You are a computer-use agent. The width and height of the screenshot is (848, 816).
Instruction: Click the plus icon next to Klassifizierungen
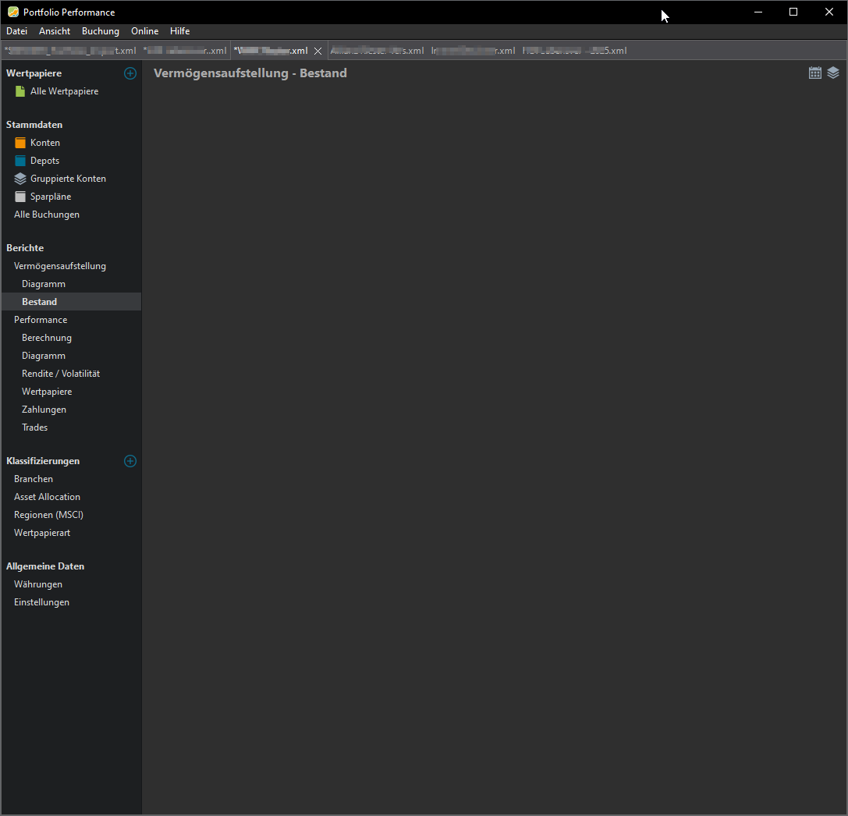click(x=130, y=461)
